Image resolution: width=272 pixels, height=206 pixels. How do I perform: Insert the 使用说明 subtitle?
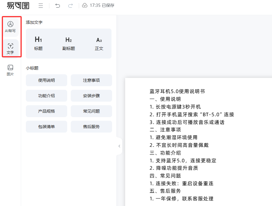pyautogui.click(x=46, y=80)
